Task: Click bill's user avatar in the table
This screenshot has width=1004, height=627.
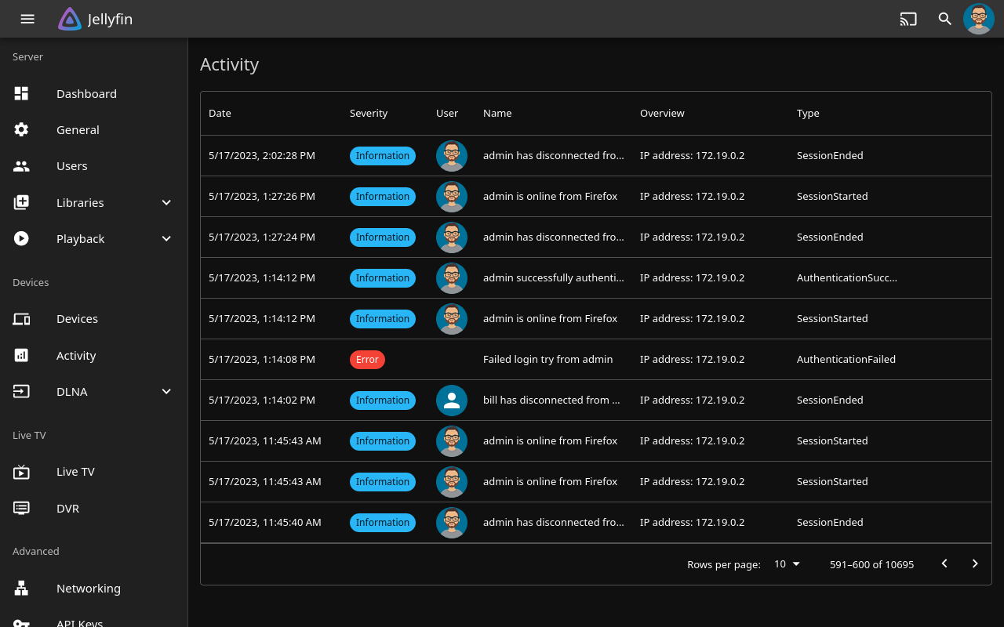Action: (452, 400)
